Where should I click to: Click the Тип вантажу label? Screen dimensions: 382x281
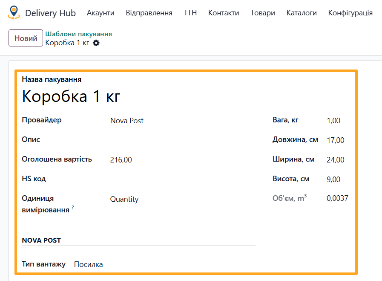click(x=44, y=264)
